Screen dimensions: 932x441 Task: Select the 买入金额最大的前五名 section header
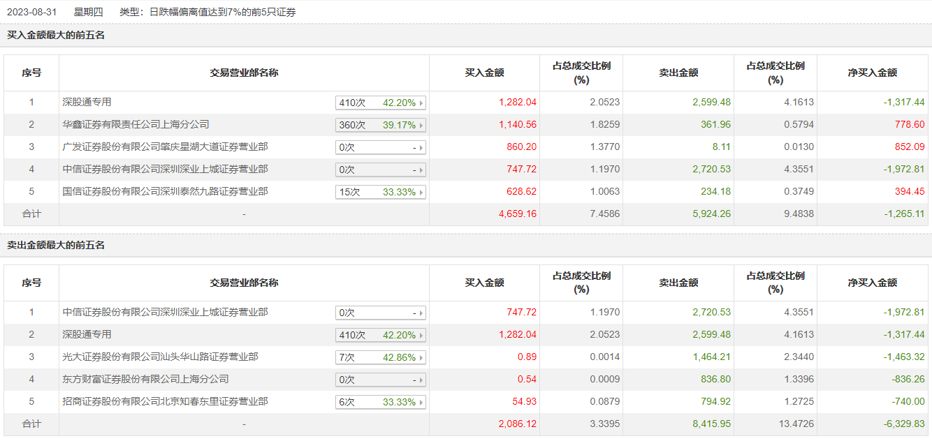click(56, 35)
